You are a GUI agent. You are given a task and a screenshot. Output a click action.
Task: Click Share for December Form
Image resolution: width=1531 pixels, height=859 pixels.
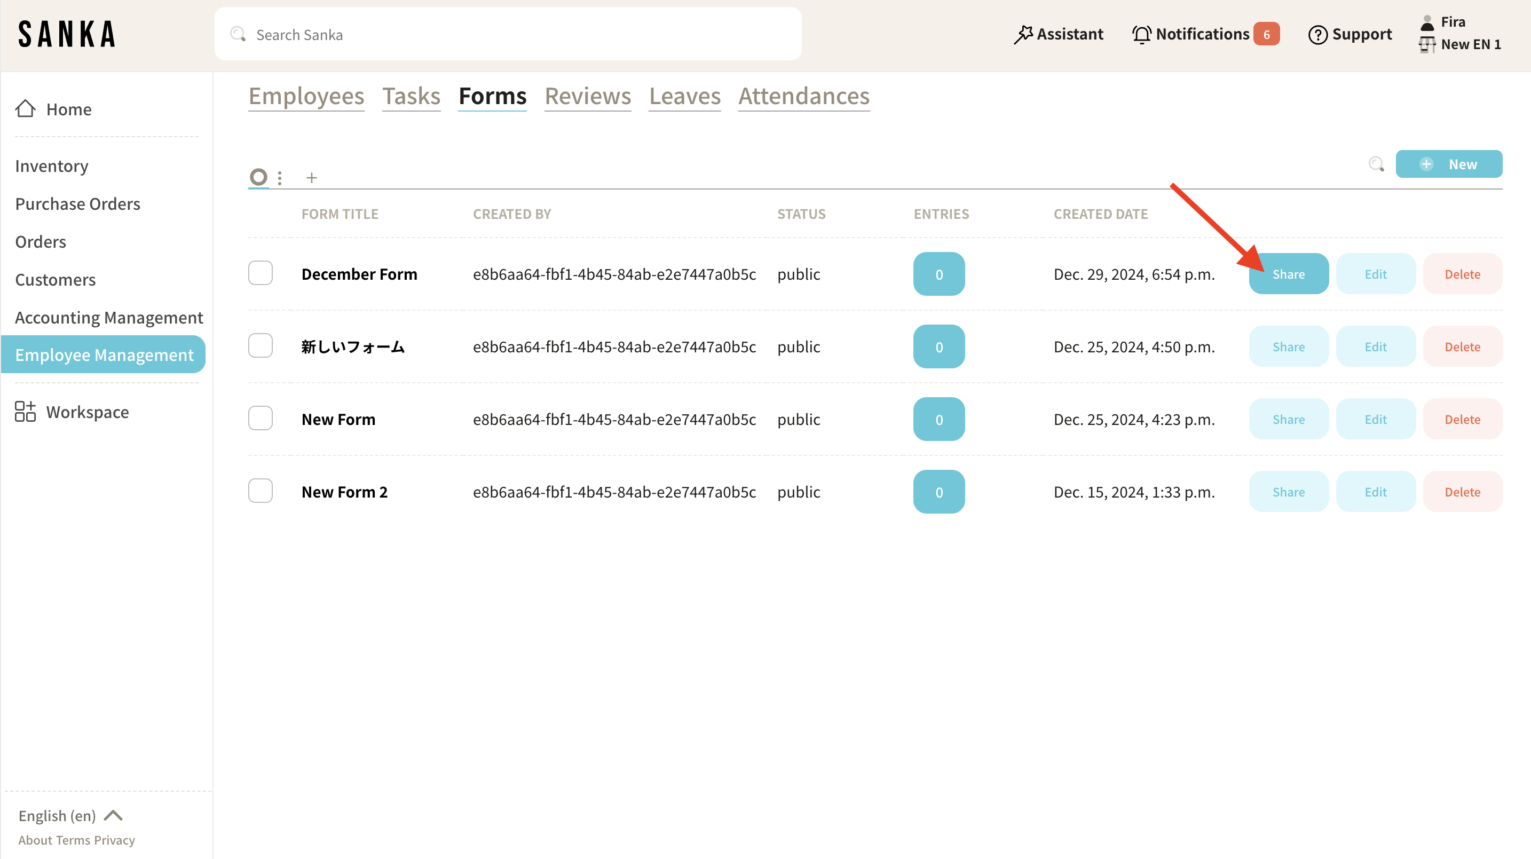[x=1288, y=274]
